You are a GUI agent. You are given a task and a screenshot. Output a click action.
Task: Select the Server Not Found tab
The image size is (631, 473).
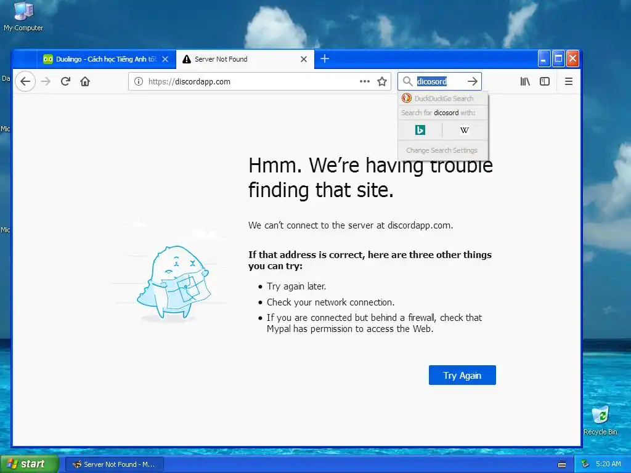click(245, 59)
